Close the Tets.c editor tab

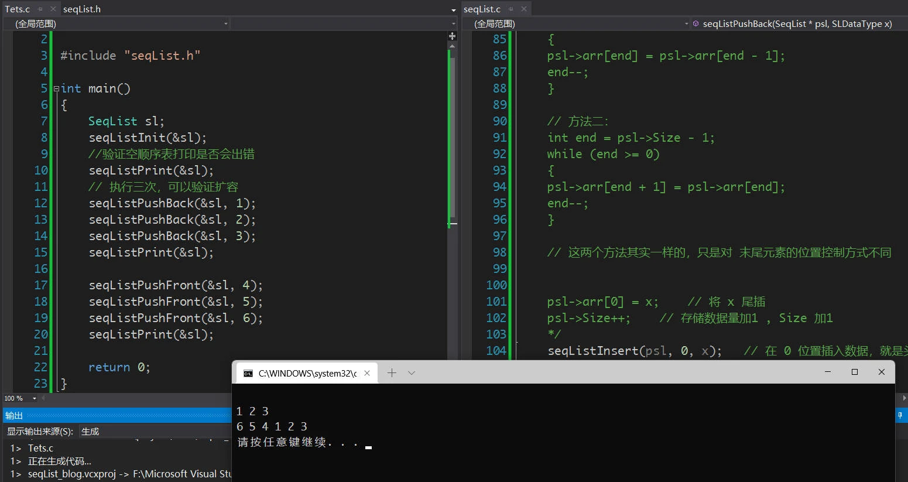point(53,9)
